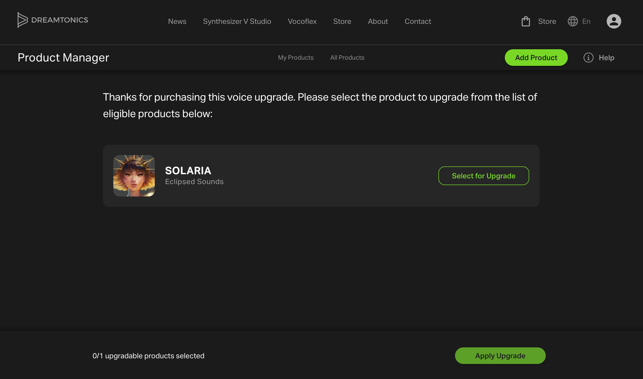Click the Help text link
Image resolution: width=643 pixels, height=379 pixels.
(x=606, y=58)
